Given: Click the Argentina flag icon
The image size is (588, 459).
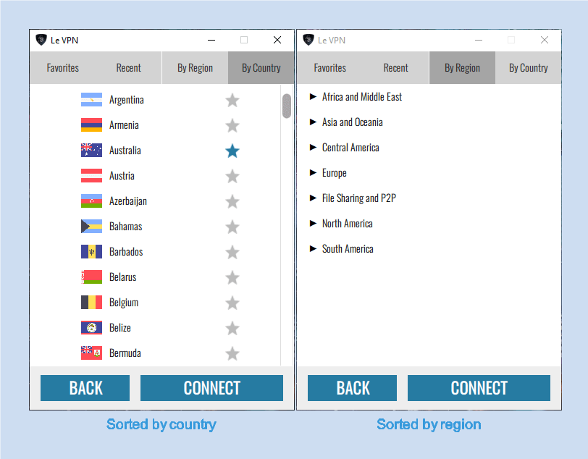Looking at the screenshot, I should click(89, 99).
